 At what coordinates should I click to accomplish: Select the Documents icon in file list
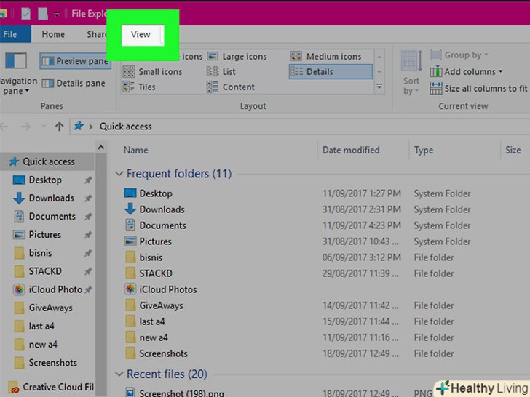(130, 225)
